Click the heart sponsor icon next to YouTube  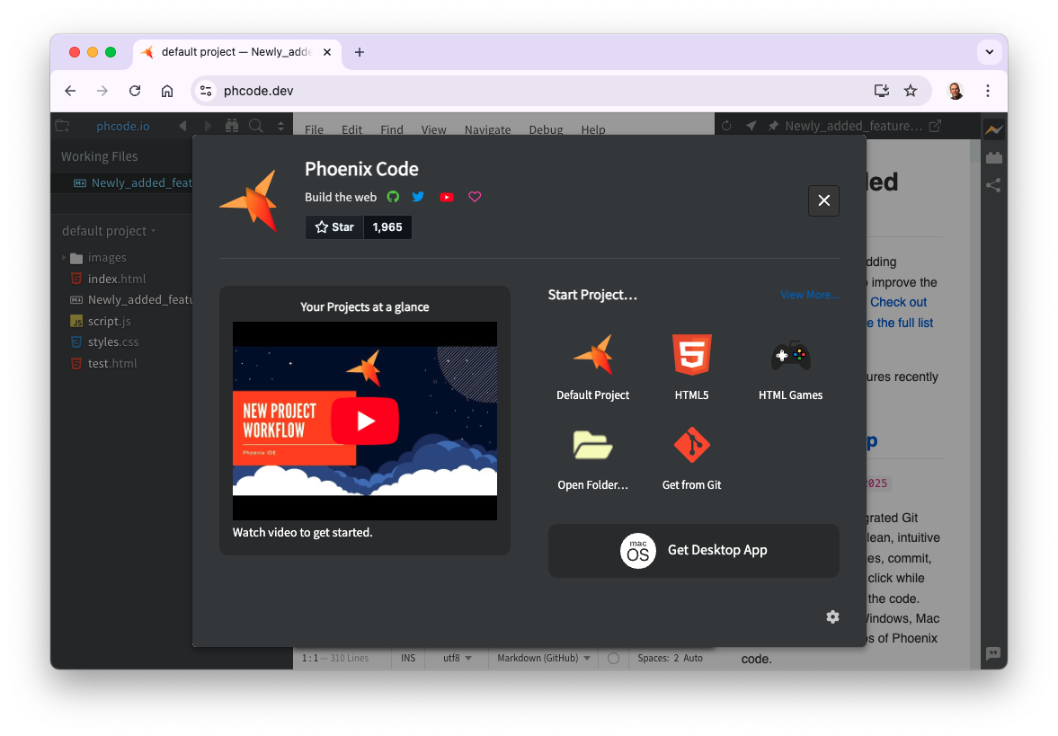[474, 196]
